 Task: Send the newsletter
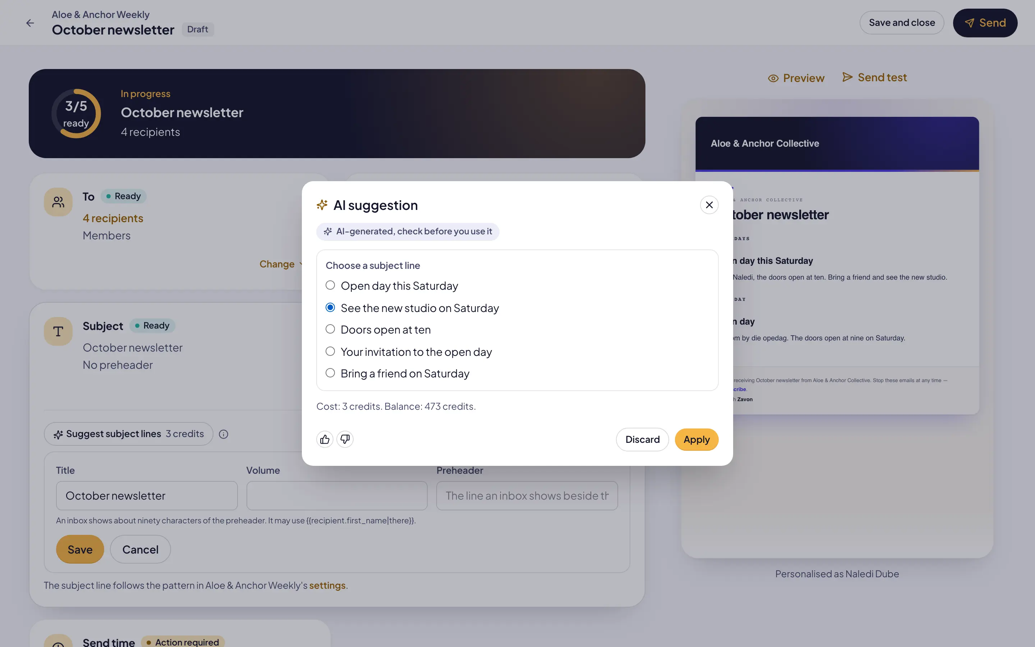coord(985,23)
